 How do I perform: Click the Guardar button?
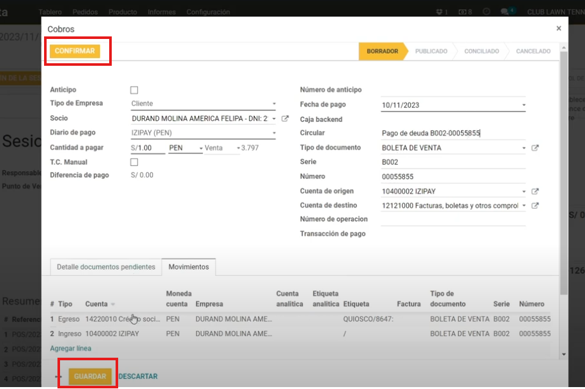pos(90,376)
